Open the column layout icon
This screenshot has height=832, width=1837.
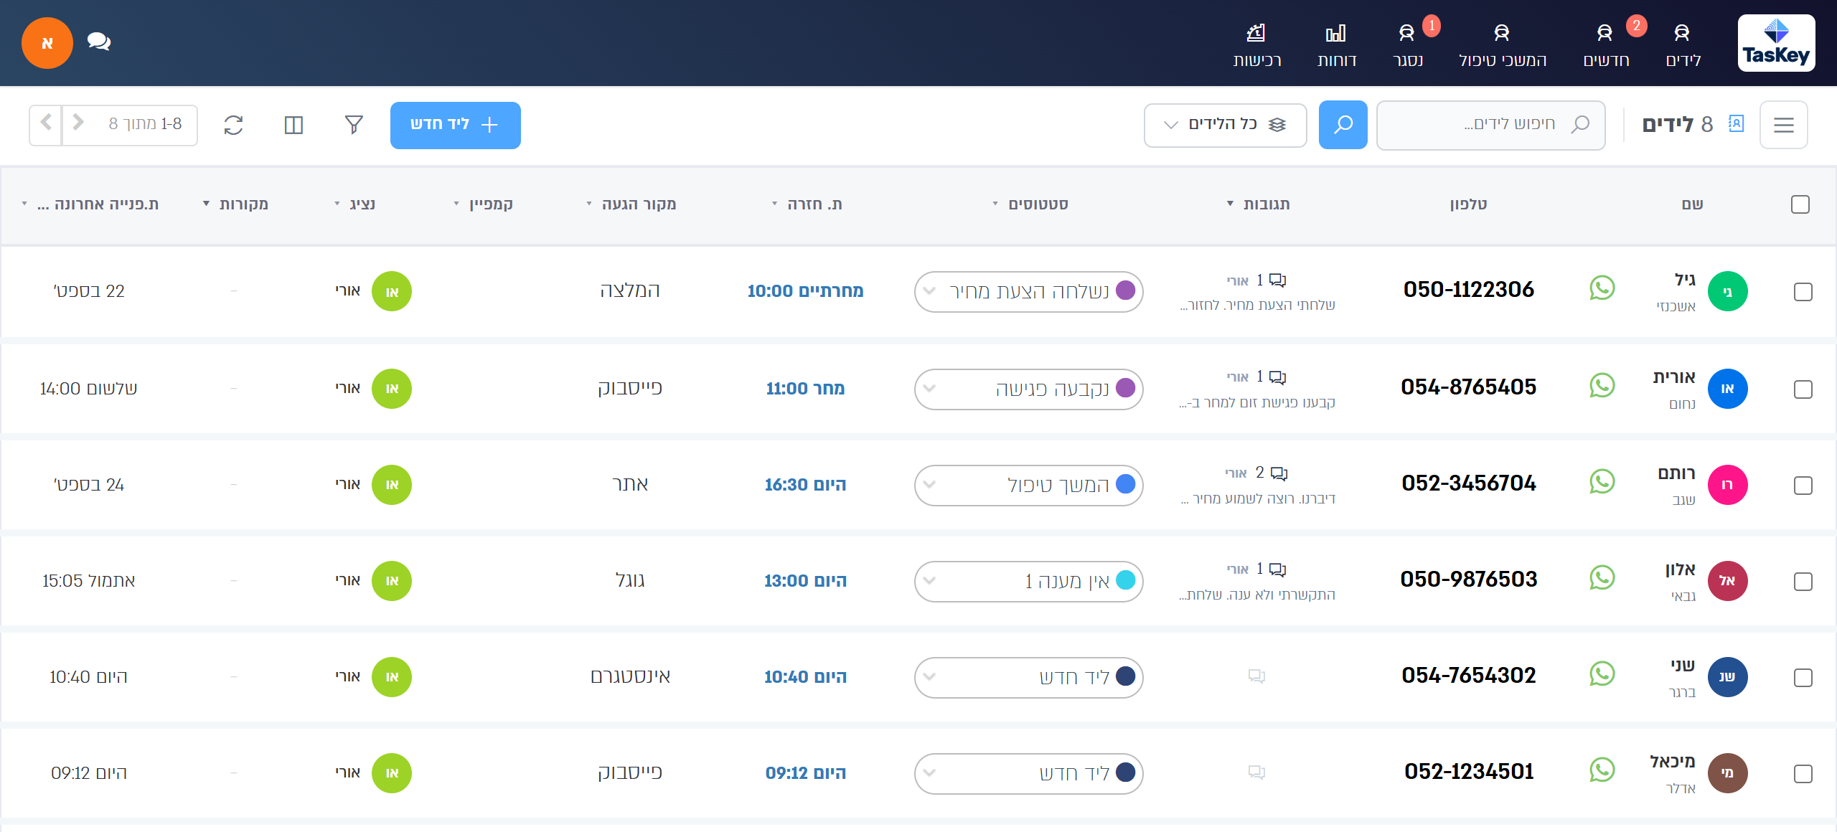click(x=293, y=125)
